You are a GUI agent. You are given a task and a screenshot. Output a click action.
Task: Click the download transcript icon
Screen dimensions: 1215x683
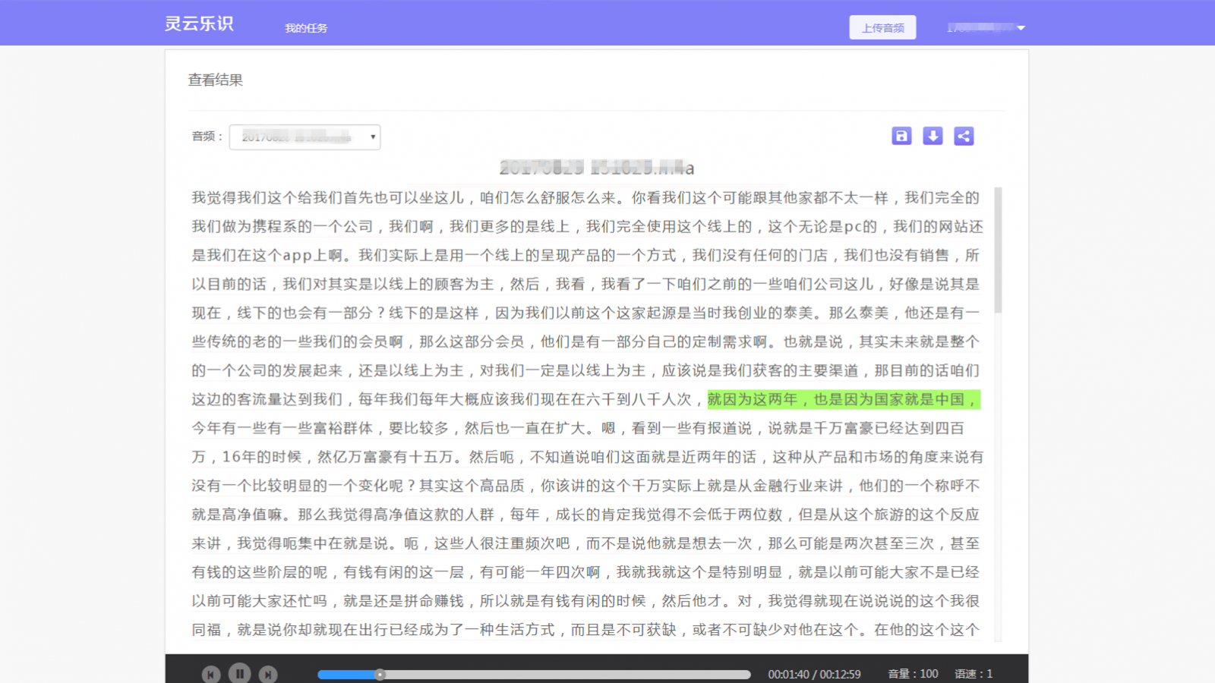click(x=933, y=136)
